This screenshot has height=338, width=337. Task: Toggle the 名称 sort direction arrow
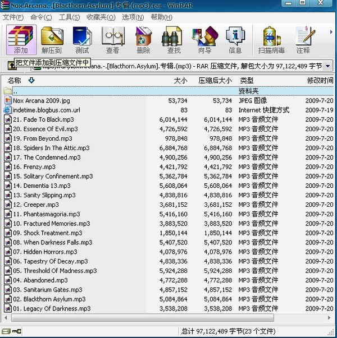point(31,80)
